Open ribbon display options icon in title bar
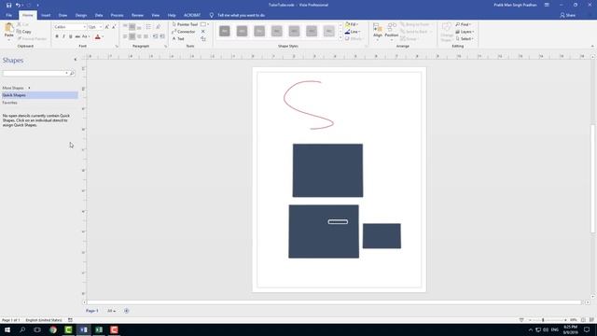The height and width of the screenshot is (336, 597). 547,5
